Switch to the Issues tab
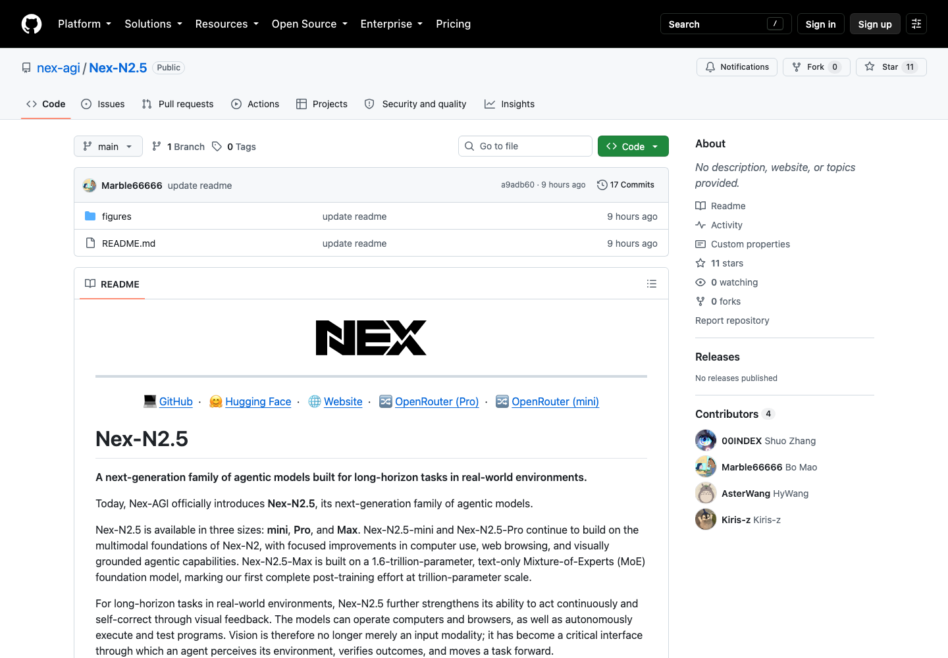948x658 pixels. coord(103,104)
